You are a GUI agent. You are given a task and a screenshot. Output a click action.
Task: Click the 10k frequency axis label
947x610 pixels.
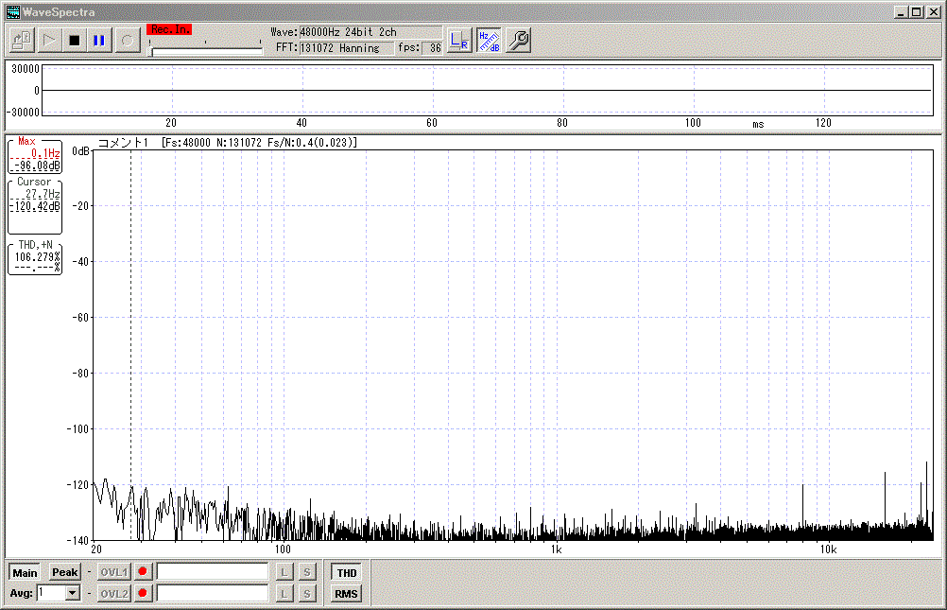pyautogui.click(x=829, y=549)
